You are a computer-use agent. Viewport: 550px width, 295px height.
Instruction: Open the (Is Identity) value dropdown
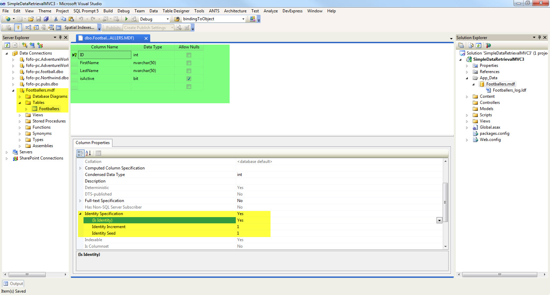click(x=439, y=220)
